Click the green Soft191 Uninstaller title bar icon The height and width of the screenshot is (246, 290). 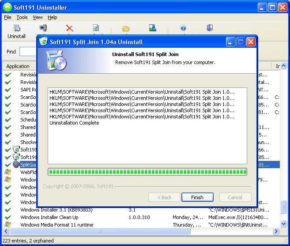[8, 8]
